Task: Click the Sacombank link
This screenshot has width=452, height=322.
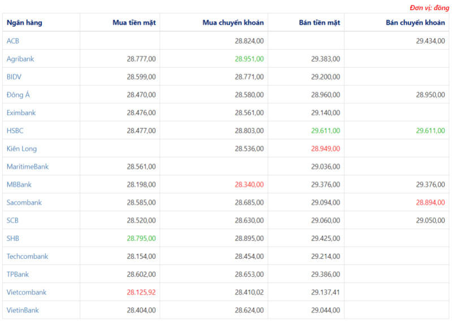Action: pyautogui.click(x=24, y=202)
